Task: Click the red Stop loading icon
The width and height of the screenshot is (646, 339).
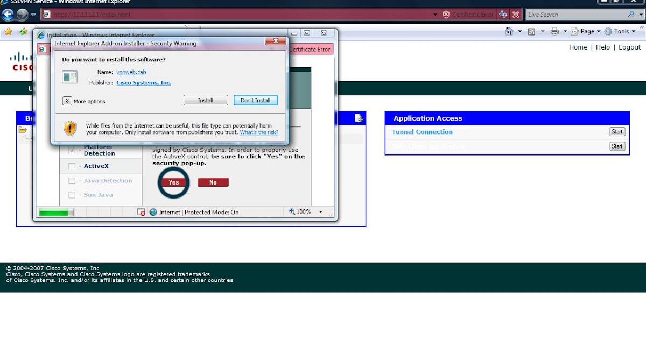Action: click(516, 15)
